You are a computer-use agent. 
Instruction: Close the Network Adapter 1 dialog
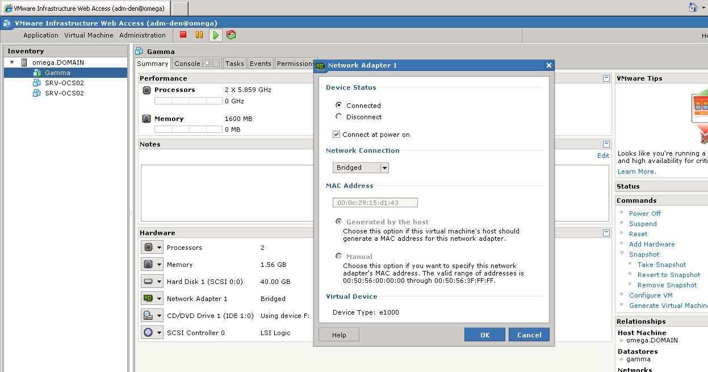(x=549, y=65)
